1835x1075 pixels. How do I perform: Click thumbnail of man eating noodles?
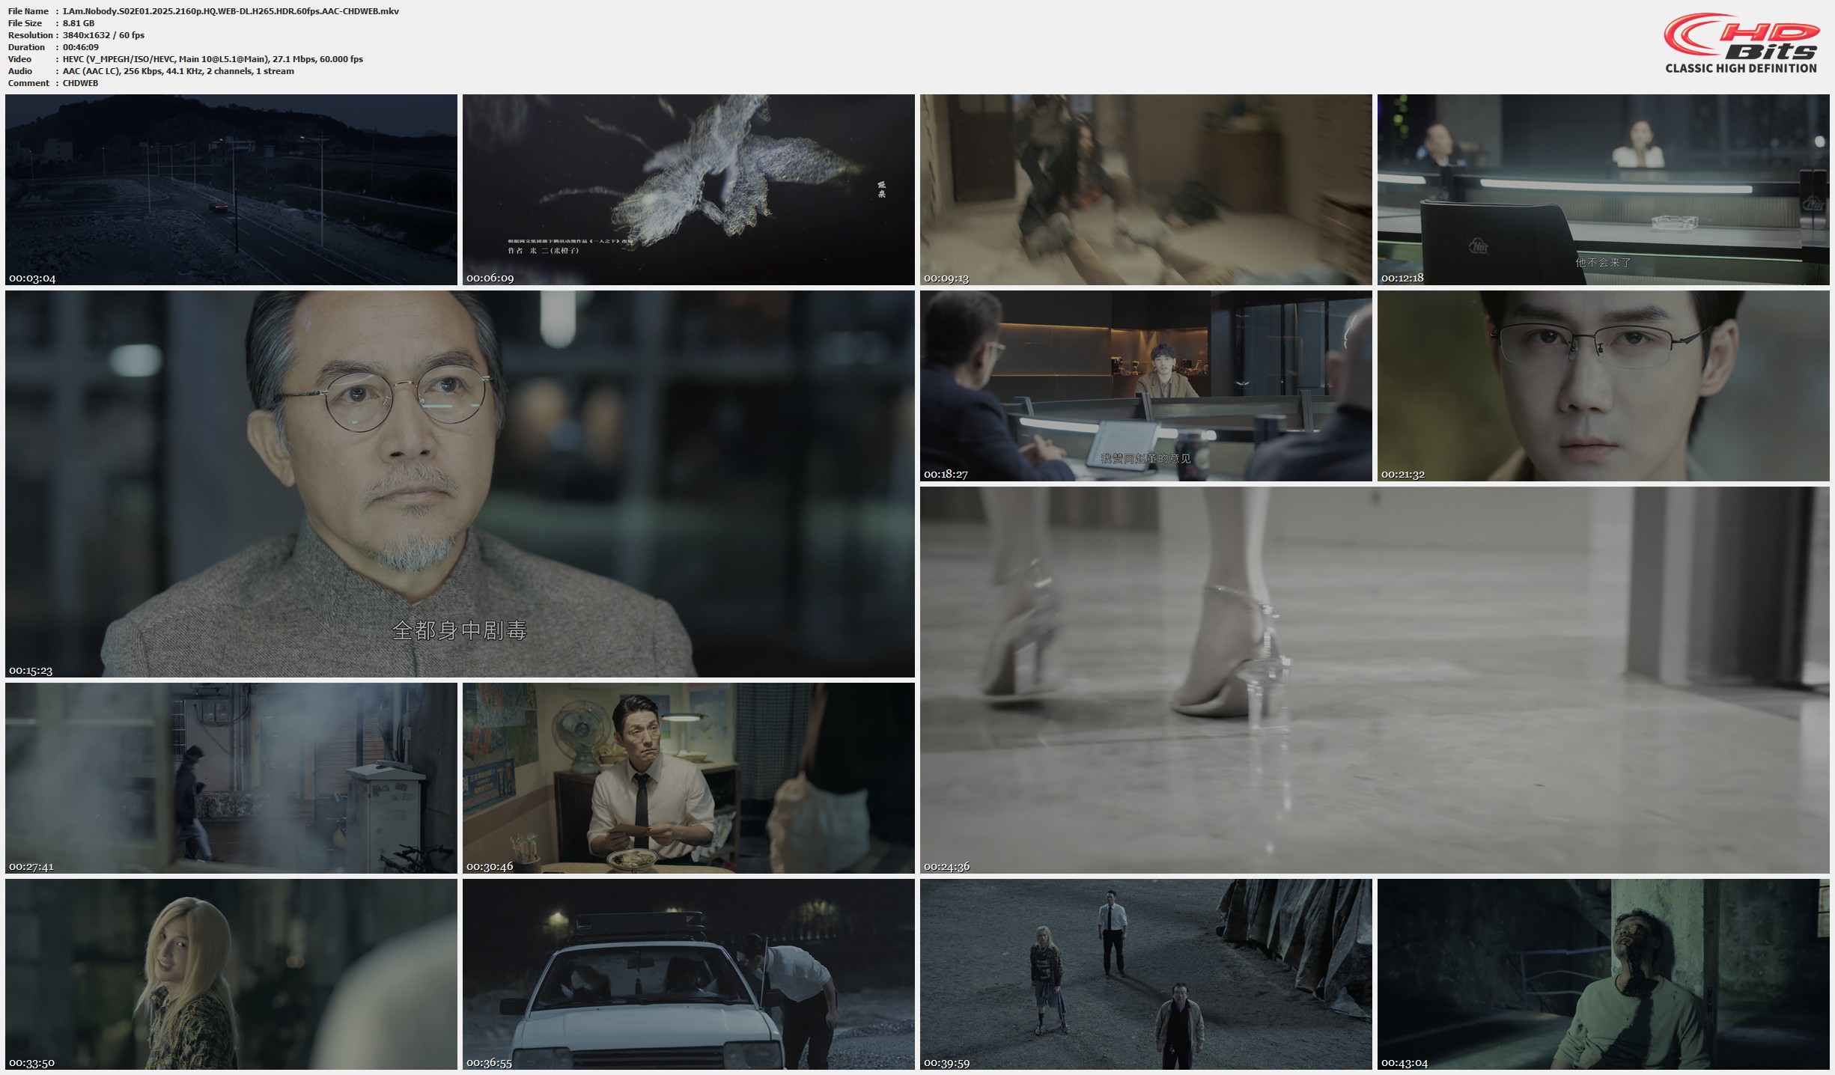click(688, 777)
